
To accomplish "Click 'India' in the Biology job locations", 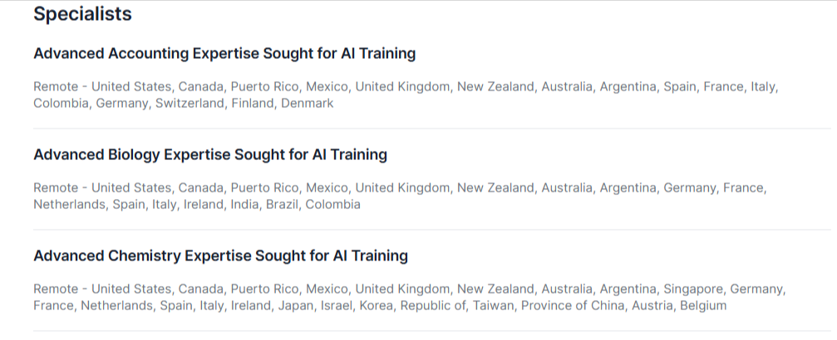I will (x=244, y=205).
